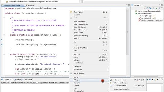
Task: Collapse the reverseString method fold marker
Action: [x=4, y=54]
